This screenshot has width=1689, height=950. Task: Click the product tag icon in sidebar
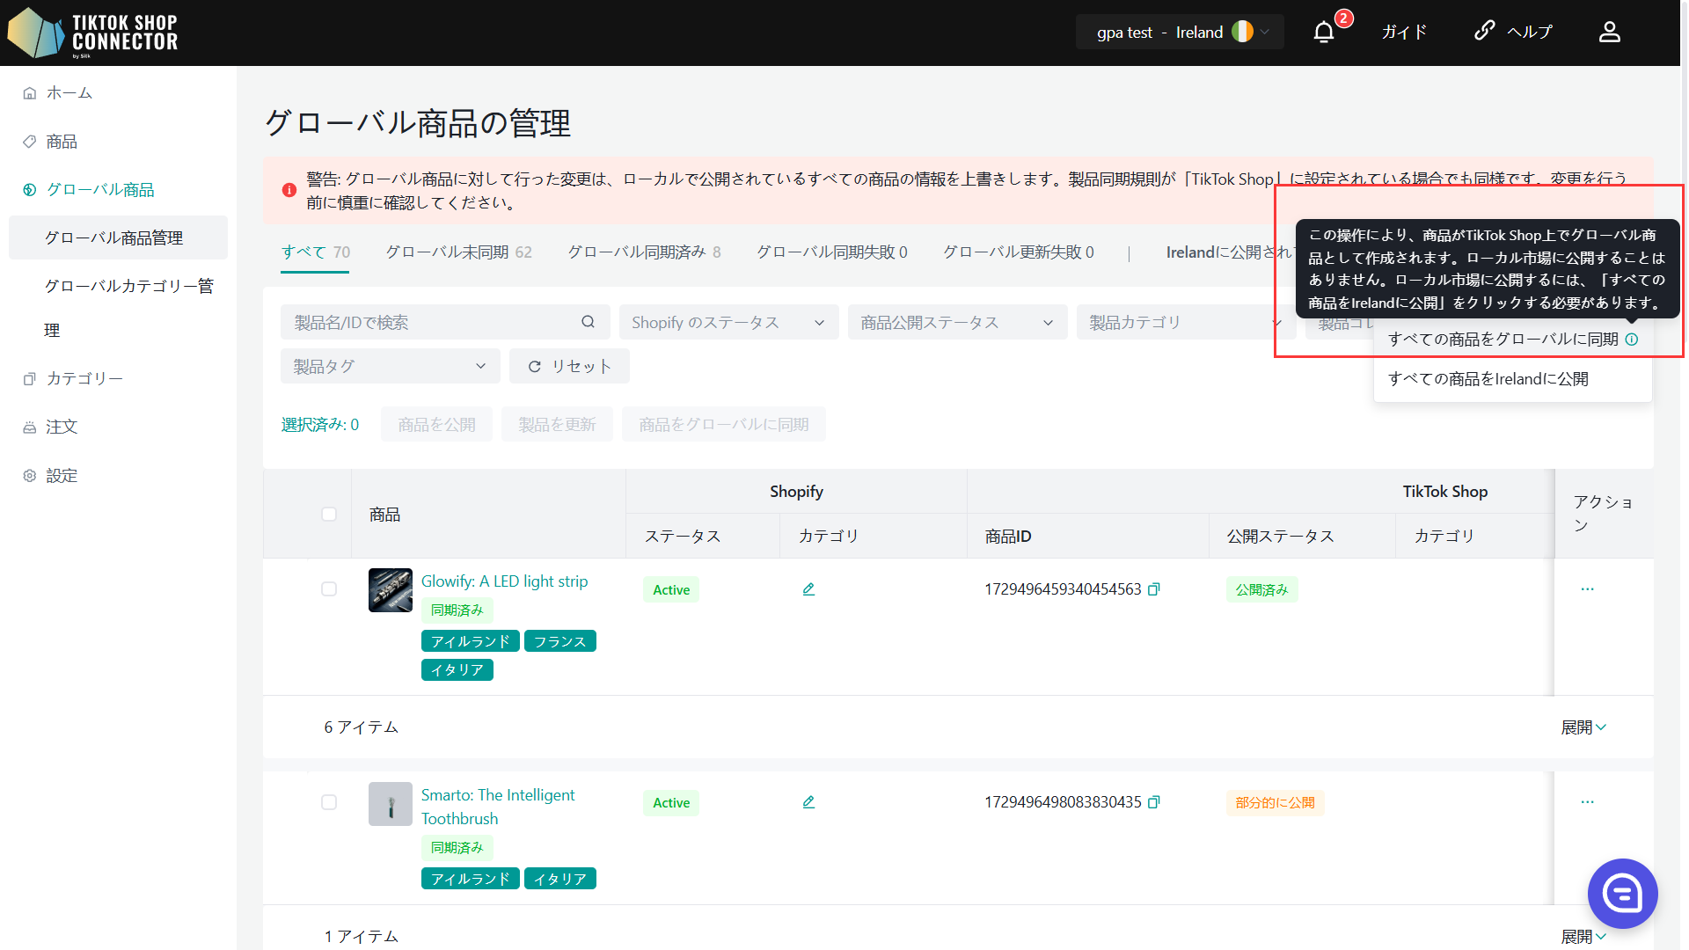pyautogui.click(x=30, y=142)
